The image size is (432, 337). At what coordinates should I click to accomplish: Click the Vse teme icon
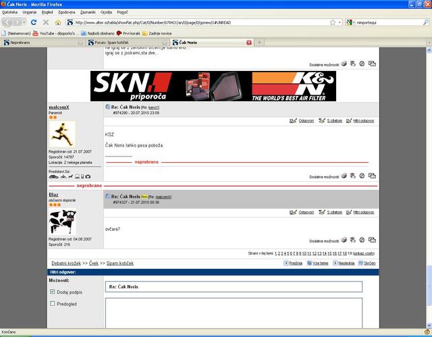click(309, 263)
